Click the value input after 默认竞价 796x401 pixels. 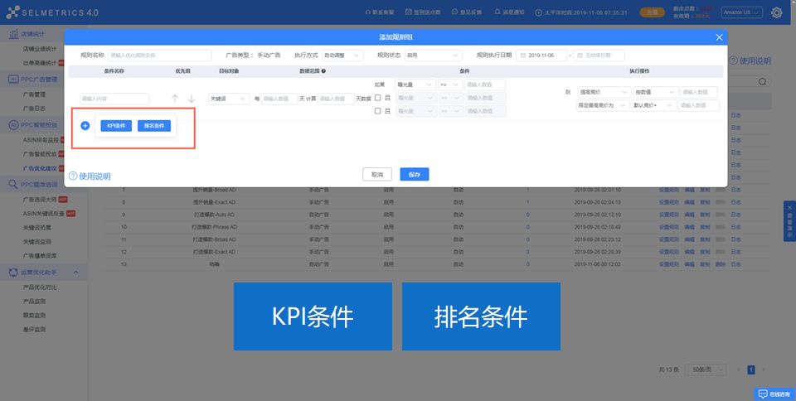(699, 105)
